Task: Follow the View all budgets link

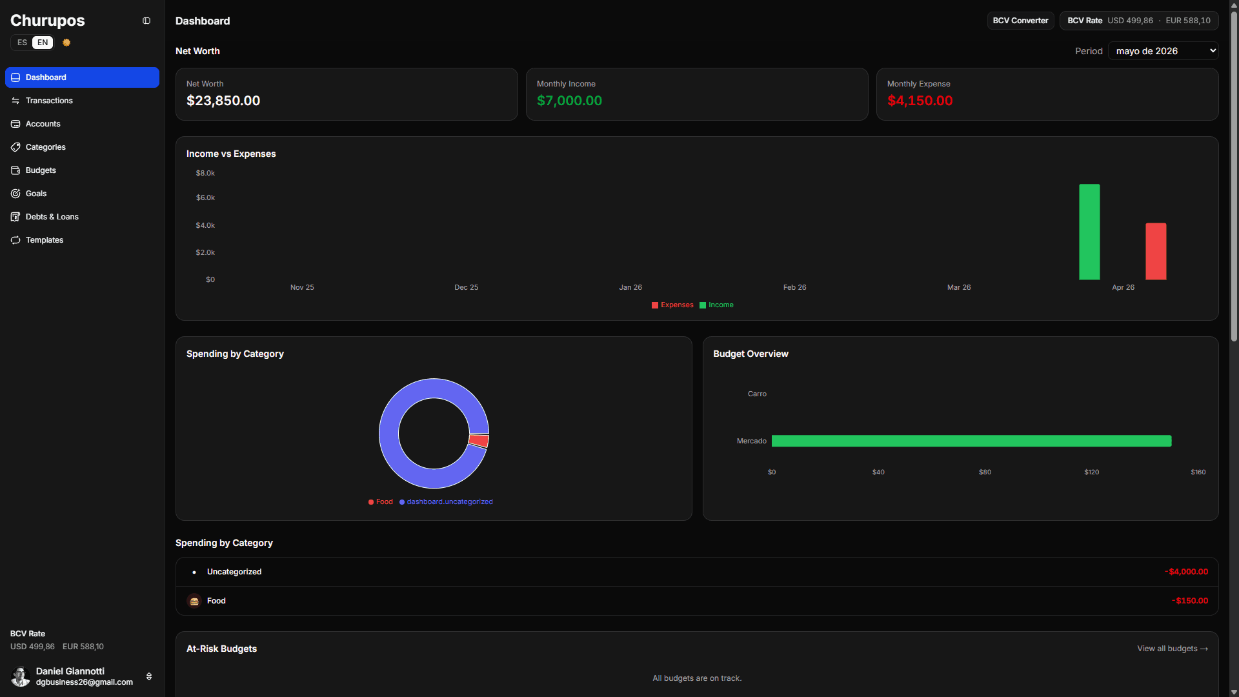Action: [1173, 649]
